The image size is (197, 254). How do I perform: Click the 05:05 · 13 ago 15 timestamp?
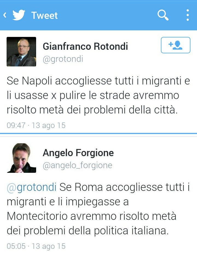pos(36,246)
